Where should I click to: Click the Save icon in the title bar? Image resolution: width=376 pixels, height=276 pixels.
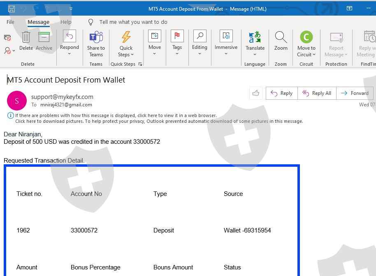pyautogui.click(x=12, y=9)
